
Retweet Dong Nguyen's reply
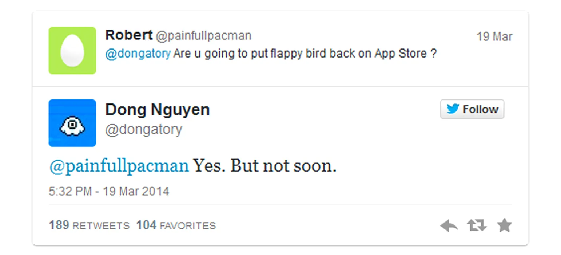pos(477,226)
